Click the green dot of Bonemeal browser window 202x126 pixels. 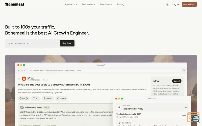(24, 65)
